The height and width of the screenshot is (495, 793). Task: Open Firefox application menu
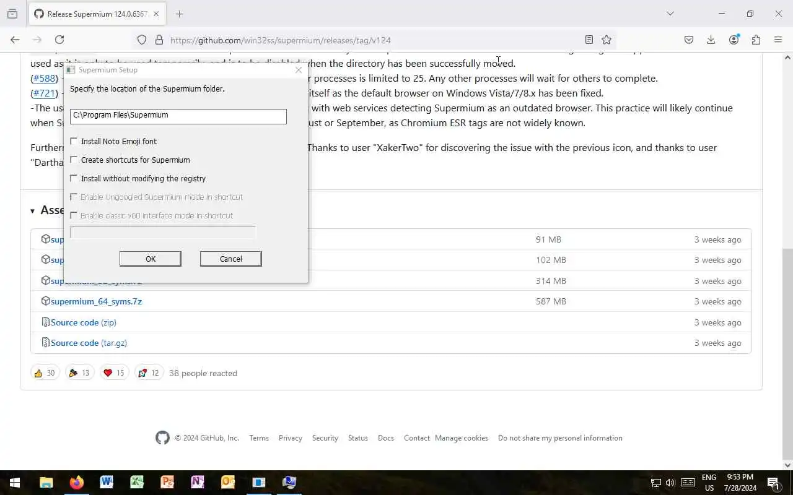(x=778, y=40)
